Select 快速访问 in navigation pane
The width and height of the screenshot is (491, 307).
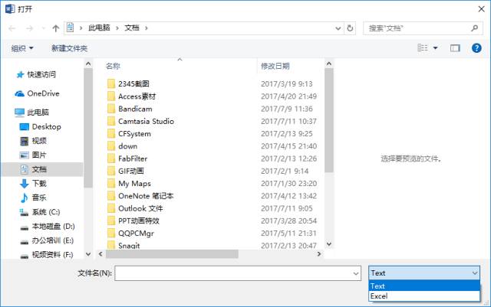[x=41, y=74]
